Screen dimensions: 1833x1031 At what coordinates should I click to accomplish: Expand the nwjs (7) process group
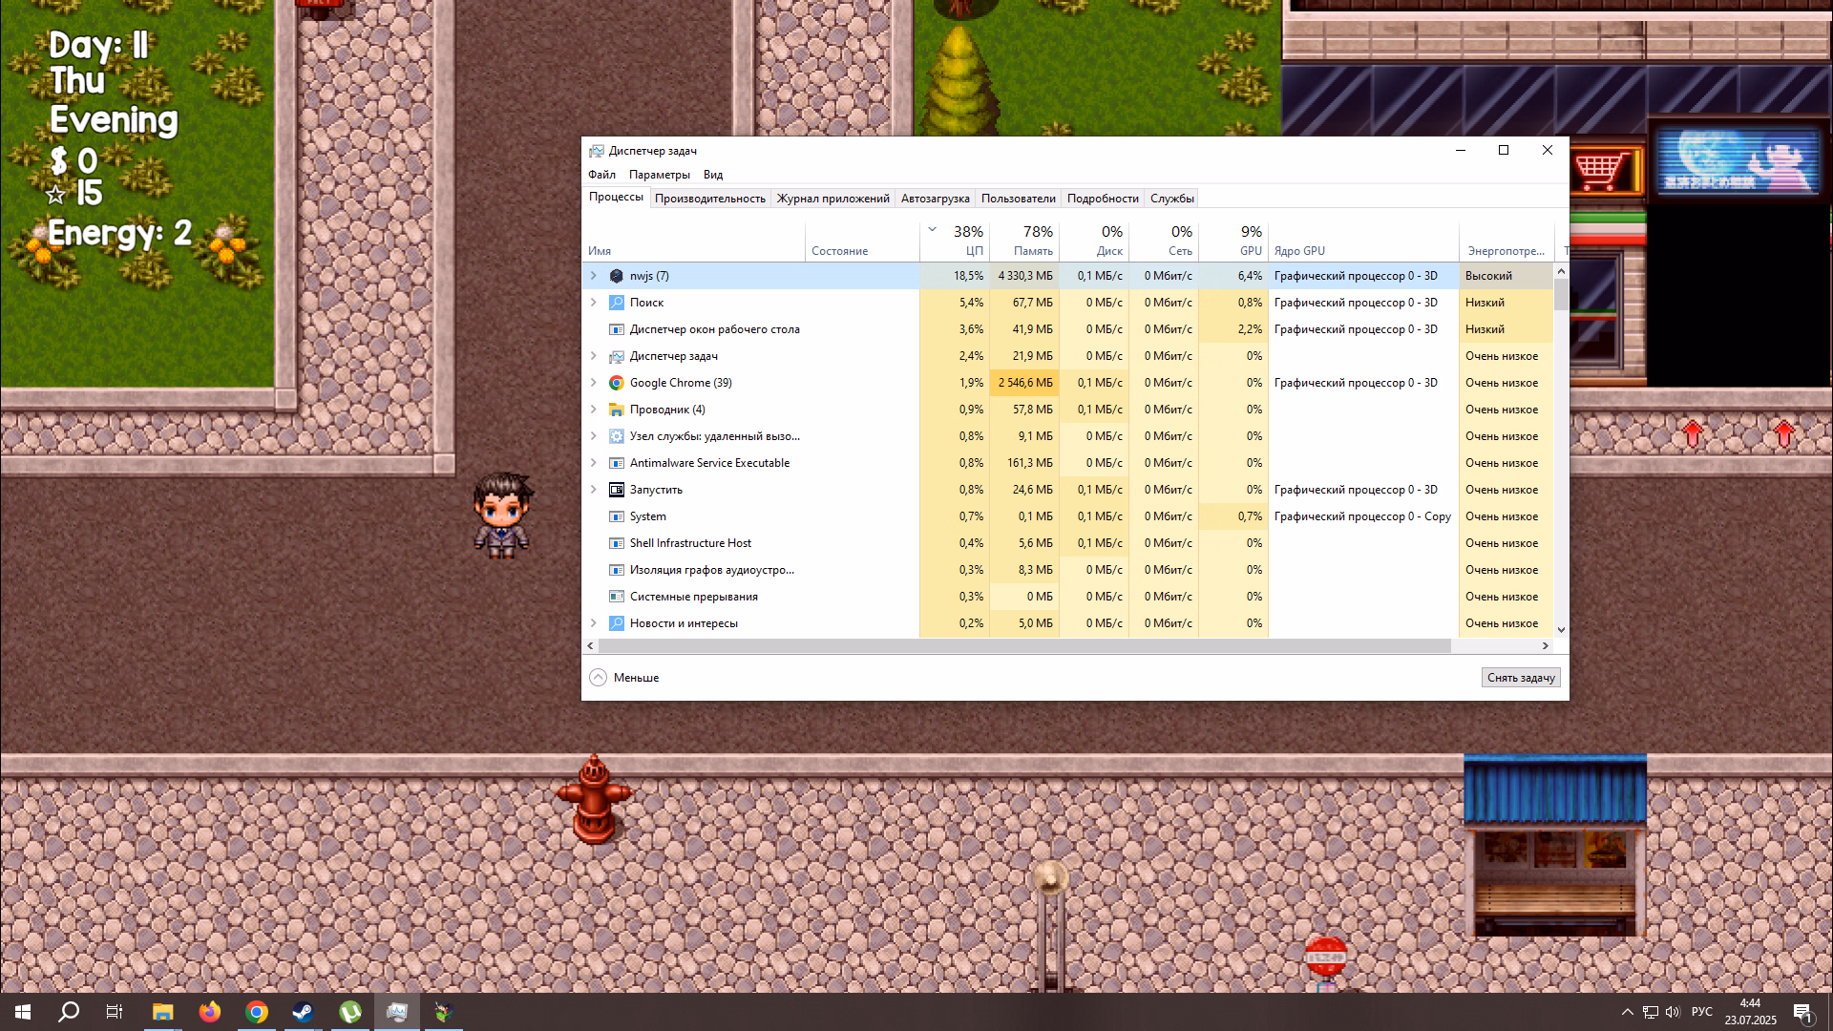tap(593, 276)
